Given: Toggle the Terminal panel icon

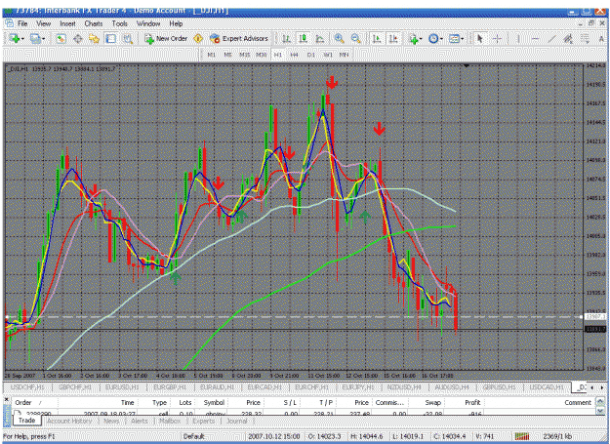Looking at the screenshot, I should tap(111, 38).
